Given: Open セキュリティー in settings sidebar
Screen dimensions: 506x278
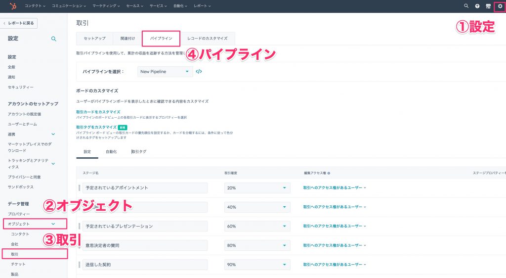Looking at the screenshot, I should tap(21, 87).
